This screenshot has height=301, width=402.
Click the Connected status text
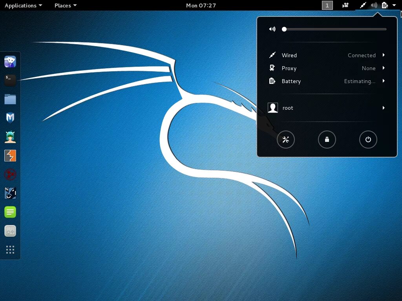[362, 55]
